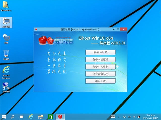Launch the Store app from the taskbar
The image size is (161, 120).
click(50, 117)
